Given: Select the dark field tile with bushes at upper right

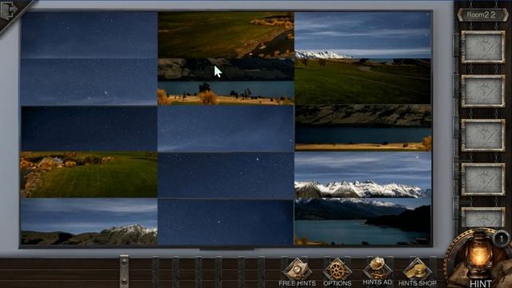Looking at the screenshot, I should pos(226,35).
